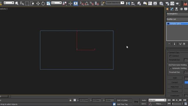Open the Material Editor icon
The image size is (188, 106).
tap(161, 3)
